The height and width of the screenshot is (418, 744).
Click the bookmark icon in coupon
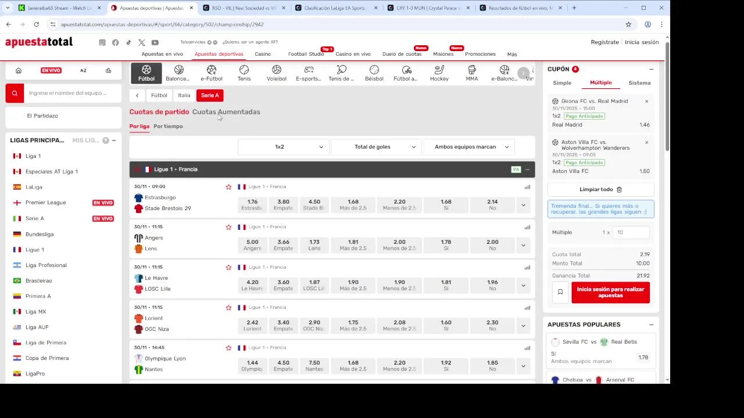tap(560, 292)
